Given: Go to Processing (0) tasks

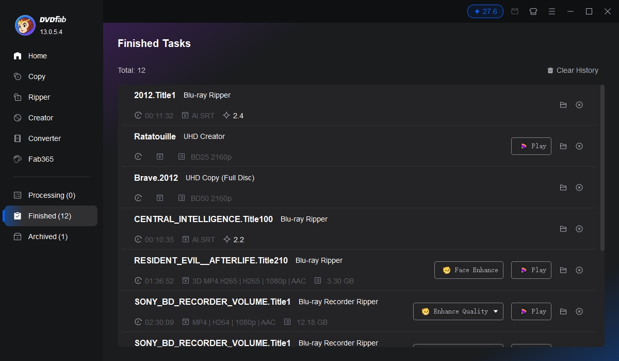Looking at the screenshot, I should click(52, 195).
